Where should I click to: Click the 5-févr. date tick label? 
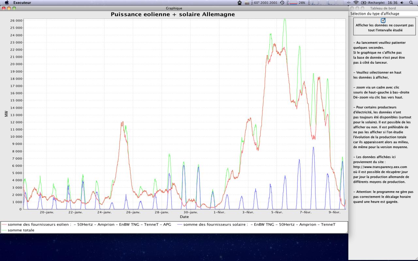pyautogui.click(x=277, y=212)
